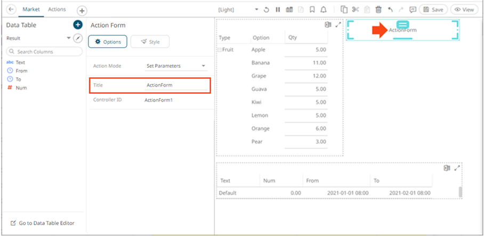Maximize the parameters table visualization
Screen dimensions: 484x236
[457, 168]
